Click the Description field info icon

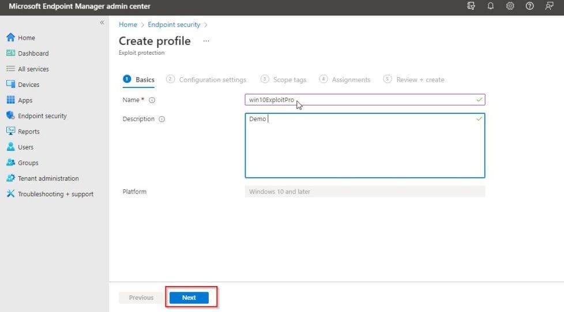tap(162, 119)
